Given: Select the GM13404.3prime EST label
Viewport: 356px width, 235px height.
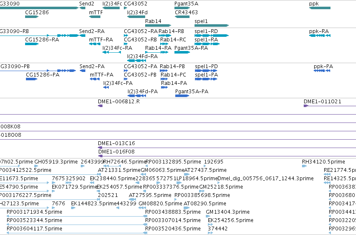Looking at the screenshot, I should tap(228, 212).
